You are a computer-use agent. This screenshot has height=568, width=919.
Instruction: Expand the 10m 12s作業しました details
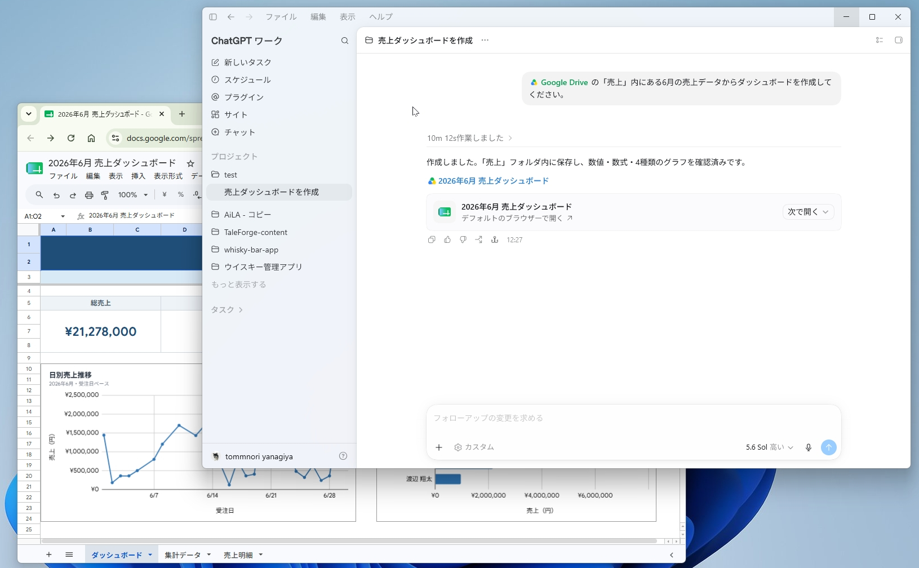469,138
